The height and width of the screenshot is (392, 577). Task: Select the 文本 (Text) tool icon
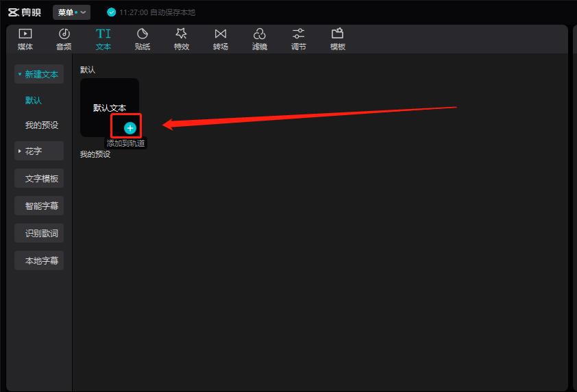[103, 34]
